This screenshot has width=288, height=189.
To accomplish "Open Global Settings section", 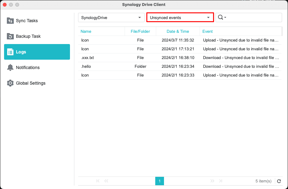I will pos(37,83).
